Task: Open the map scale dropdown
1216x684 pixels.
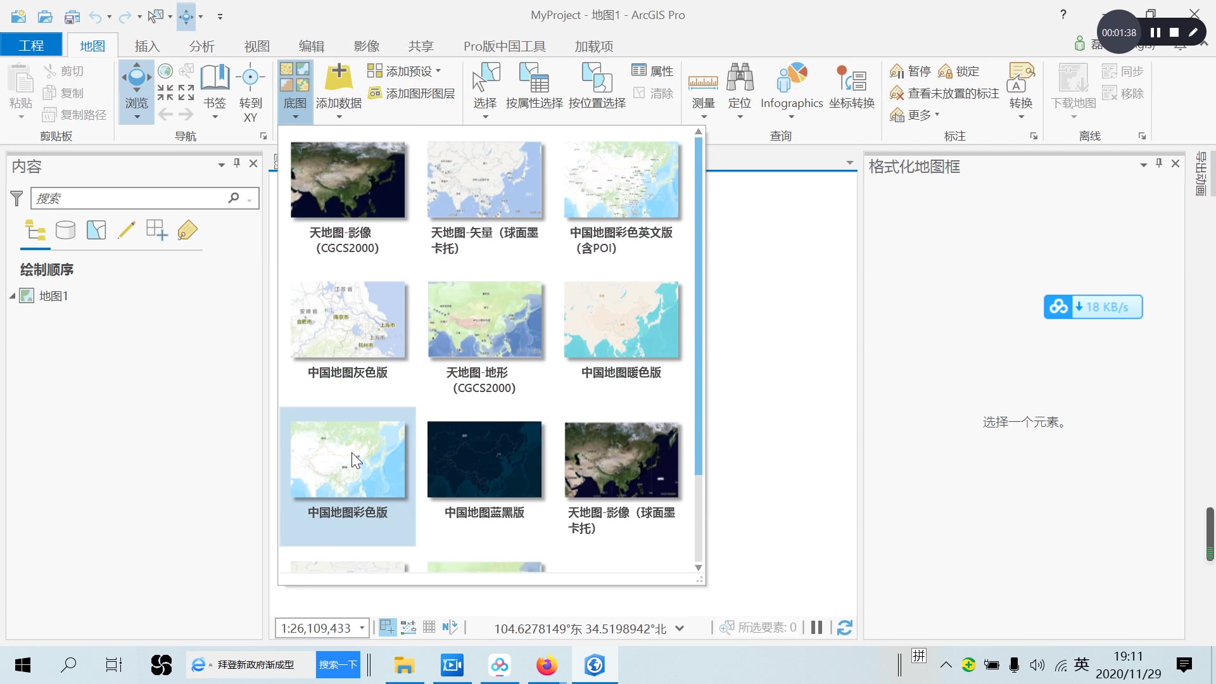Action: coord(362,628)
